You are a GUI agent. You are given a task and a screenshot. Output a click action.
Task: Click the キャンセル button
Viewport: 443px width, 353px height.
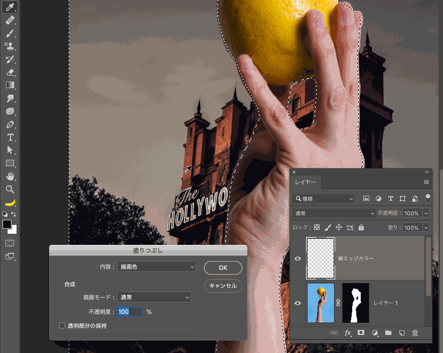pyautogui.click(x=223, y=286)
